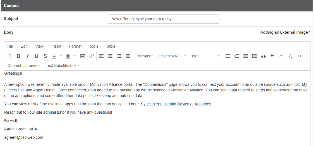Toggle strikethrough formatting
314x146 pixels.
pos(45,56)
